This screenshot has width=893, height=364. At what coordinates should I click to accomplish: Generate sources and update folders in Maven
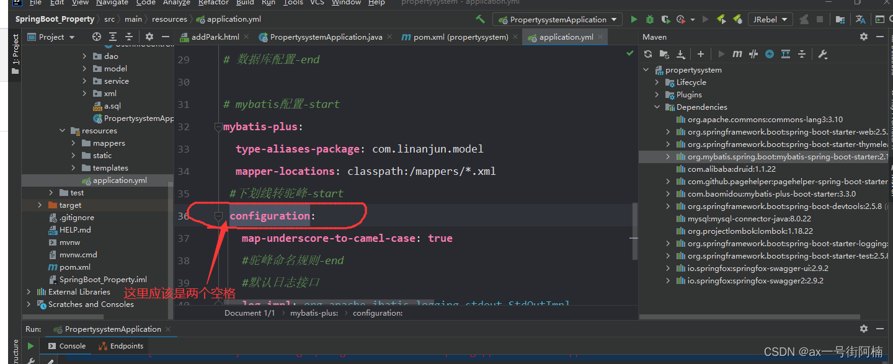[x=664, y=55]
